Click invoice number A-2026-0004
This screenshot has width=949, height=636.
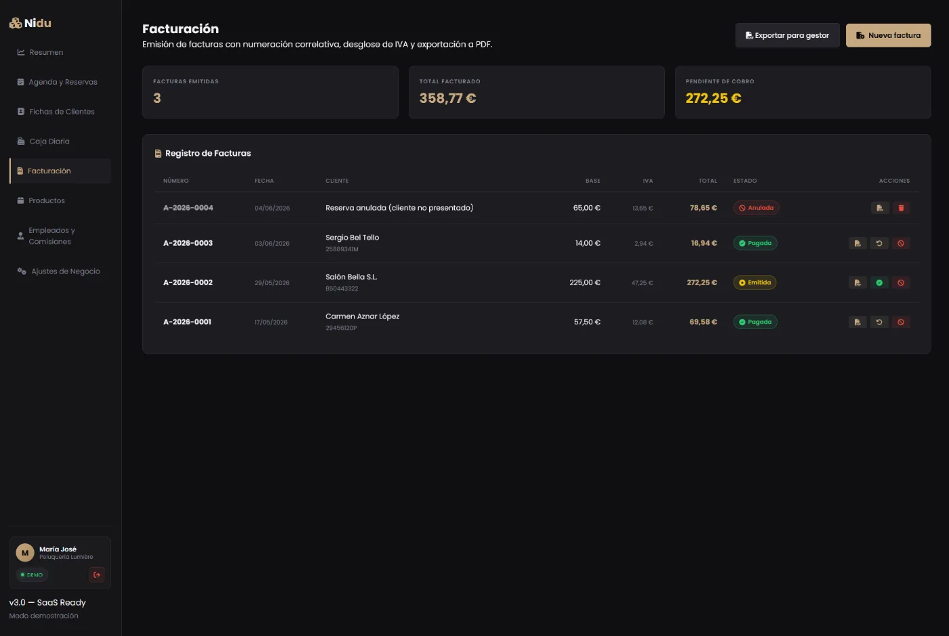[x=188, y=208]
